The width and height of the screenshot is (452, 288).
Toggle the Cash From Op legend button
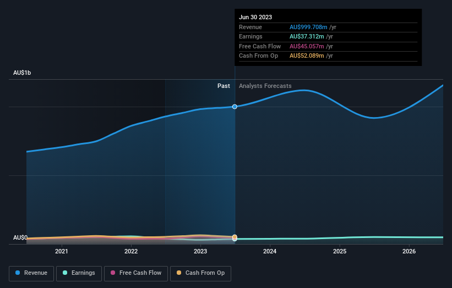200,273
